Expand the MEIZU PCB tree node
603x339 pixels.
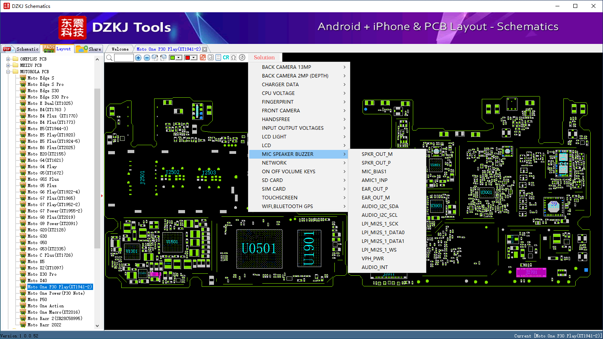[8, 65]
